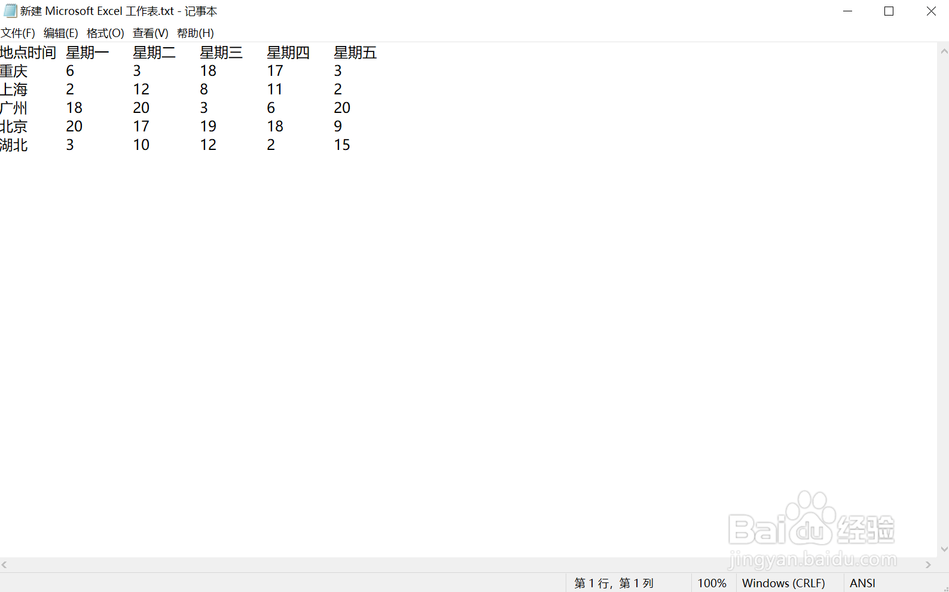This screenshot has width=949, height=592.
Task: Click 湖北's 星期五 value 15
Action: [342, 145]
